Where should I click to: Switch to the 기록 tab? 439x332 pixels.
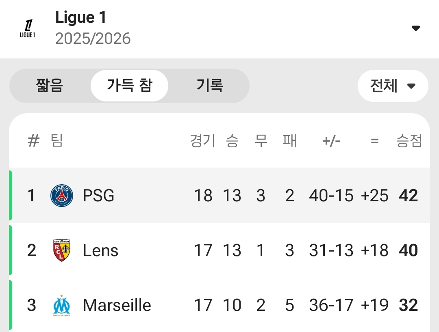pos(210,86)
